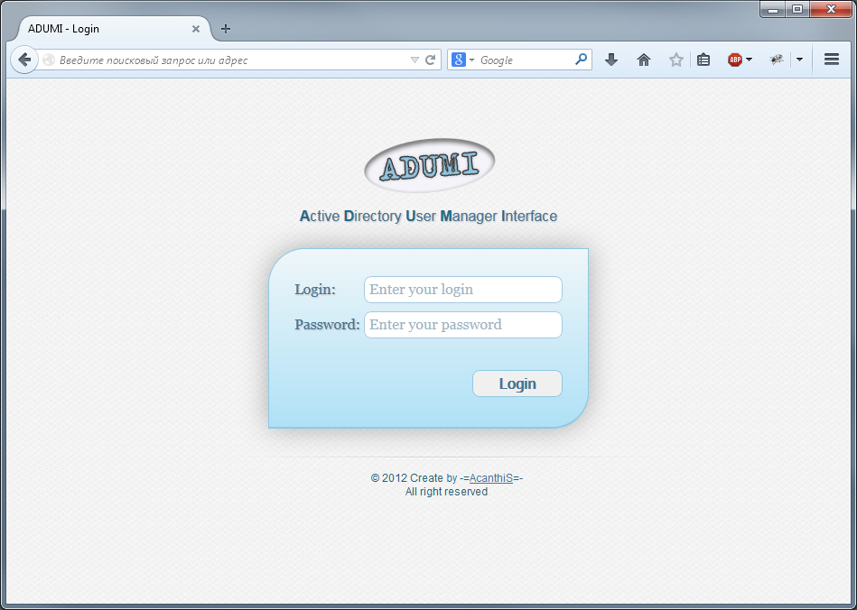Close the browser window

pos(832,9)
